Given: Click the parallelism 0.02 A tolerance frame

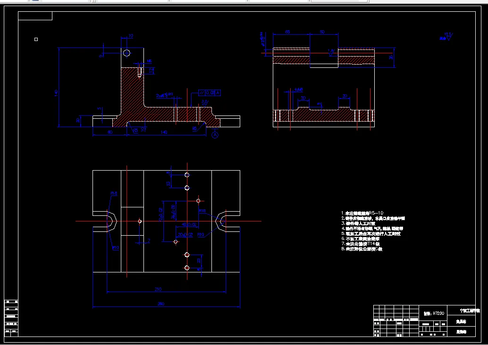Looking at the screenshot, I should [210, 93].
